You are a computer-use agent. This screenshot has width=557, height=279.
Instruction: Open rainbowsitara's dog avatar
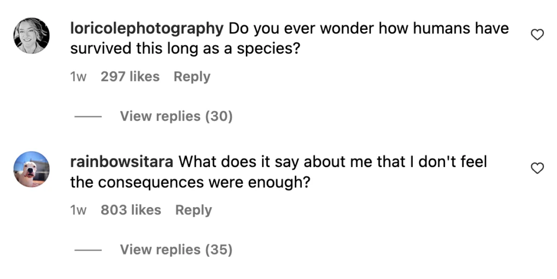tap(32, 169)
